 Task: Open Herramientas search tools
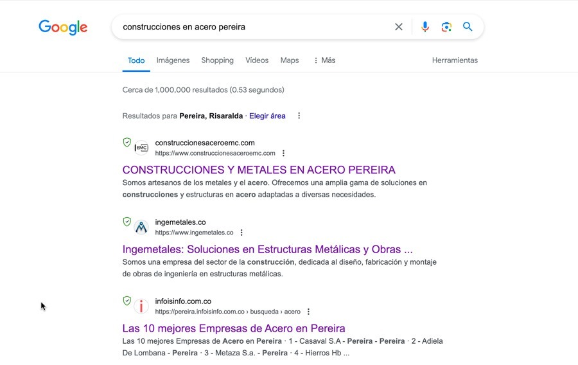[455, 60]
